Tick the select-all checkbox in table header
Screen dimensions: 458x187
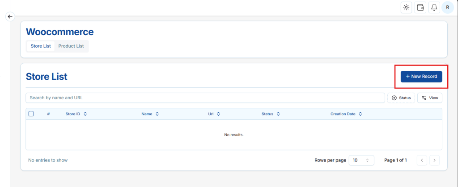tap(31, 114)
